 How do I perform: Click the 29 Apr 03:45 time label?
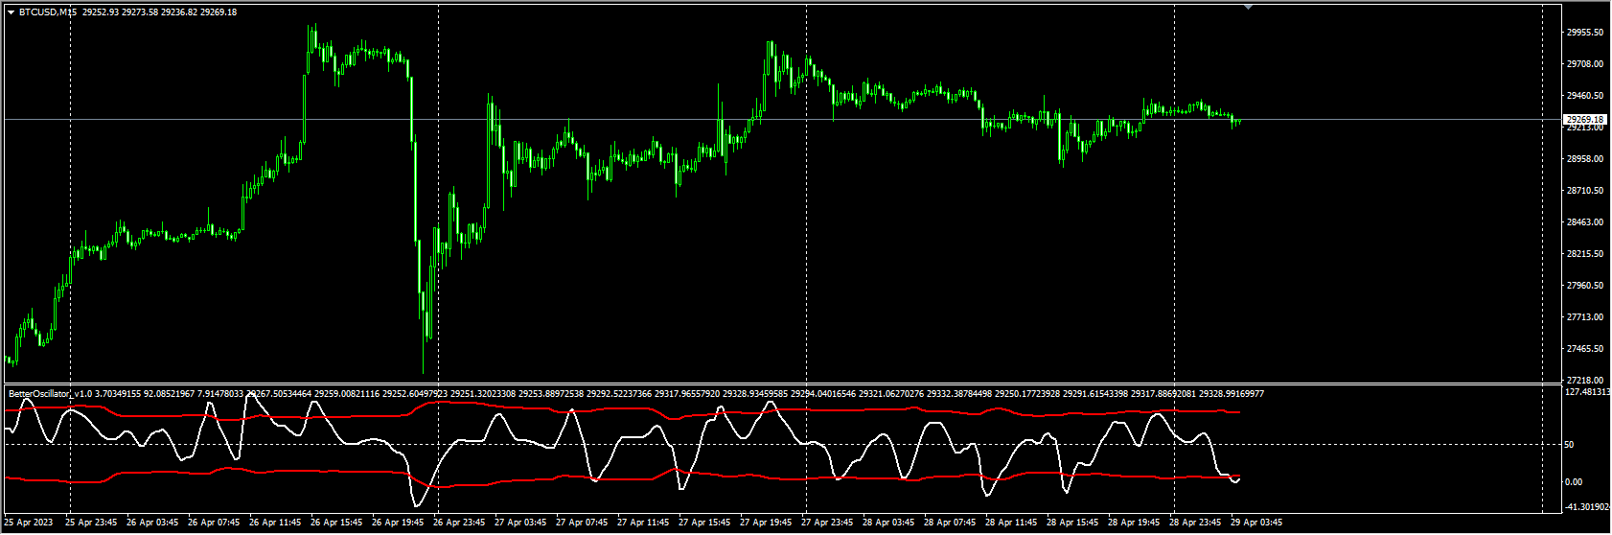[1256, 523]
